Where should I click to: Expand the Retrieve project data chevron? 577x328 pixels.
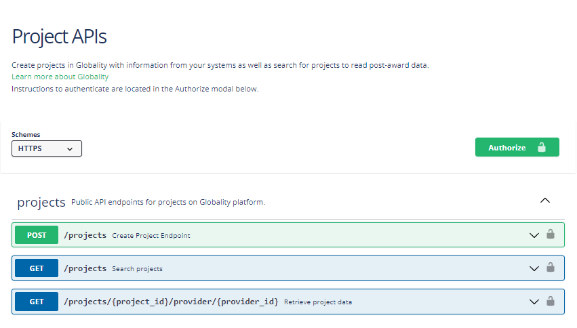(x=534, y=302)
